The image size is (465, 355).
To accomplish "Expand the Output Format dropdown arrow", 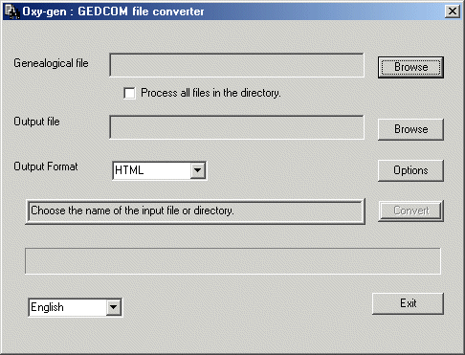I will tap(197, 170).
